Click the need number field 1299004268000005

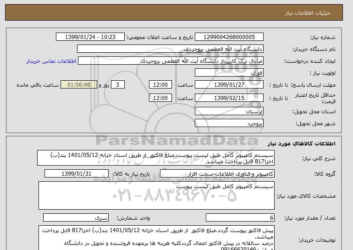click(x=229, y=37)
